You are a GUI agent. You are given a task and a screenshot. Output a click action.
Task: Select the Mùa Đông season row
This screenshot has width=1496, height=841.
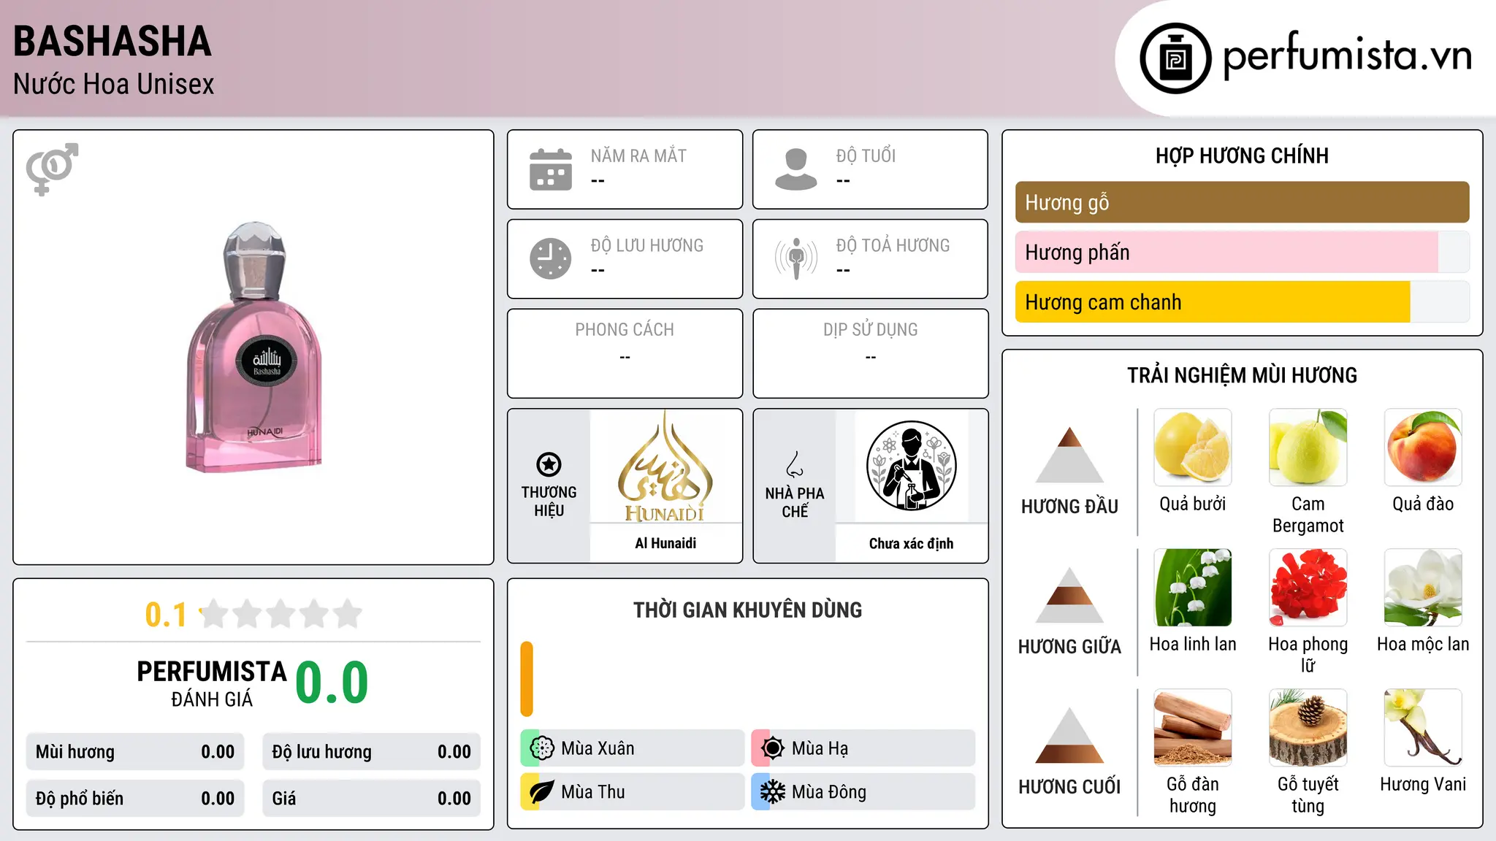click(x=863, y=792)
